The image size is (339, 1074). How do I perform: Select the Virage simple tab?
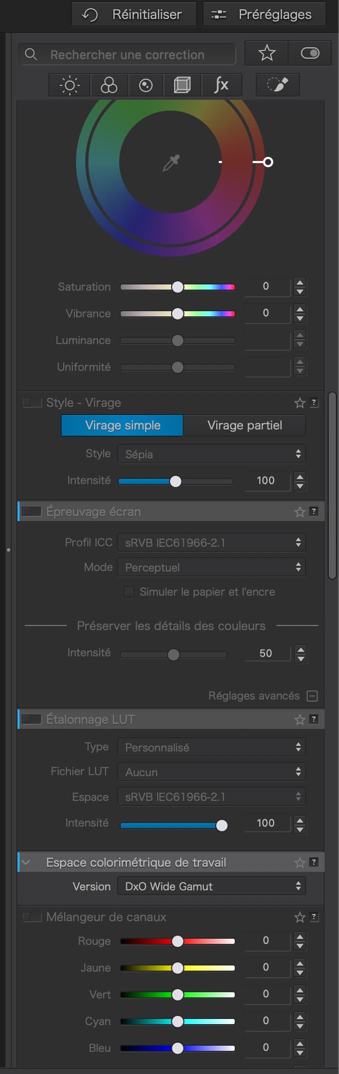122,425
